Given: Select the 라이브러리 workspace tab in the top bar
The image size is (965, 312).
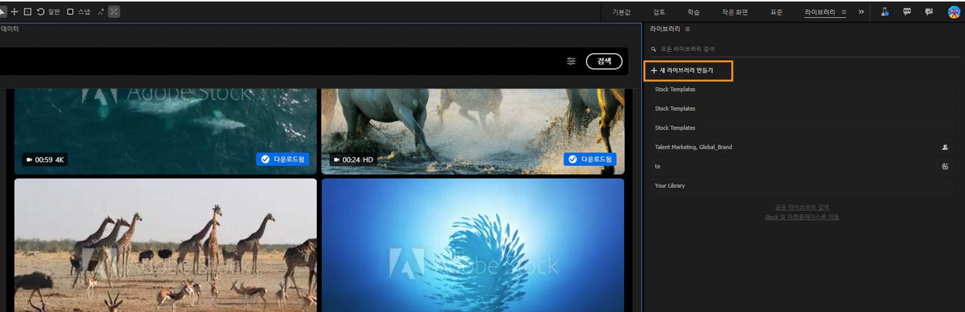Looking at the screenshot, I should [x=820, y=12].
